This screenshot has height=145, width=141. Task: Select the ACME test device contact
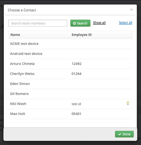[69, 44]
